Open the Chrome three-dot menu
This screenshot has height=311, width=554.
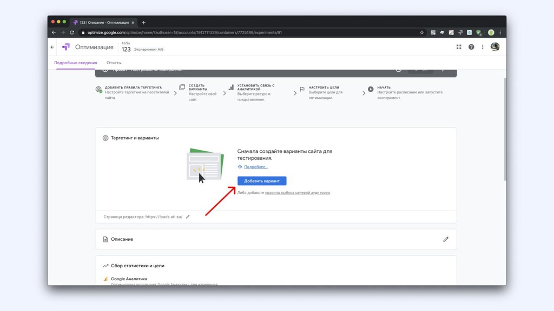pyautogui.click(x=500, y=32)
